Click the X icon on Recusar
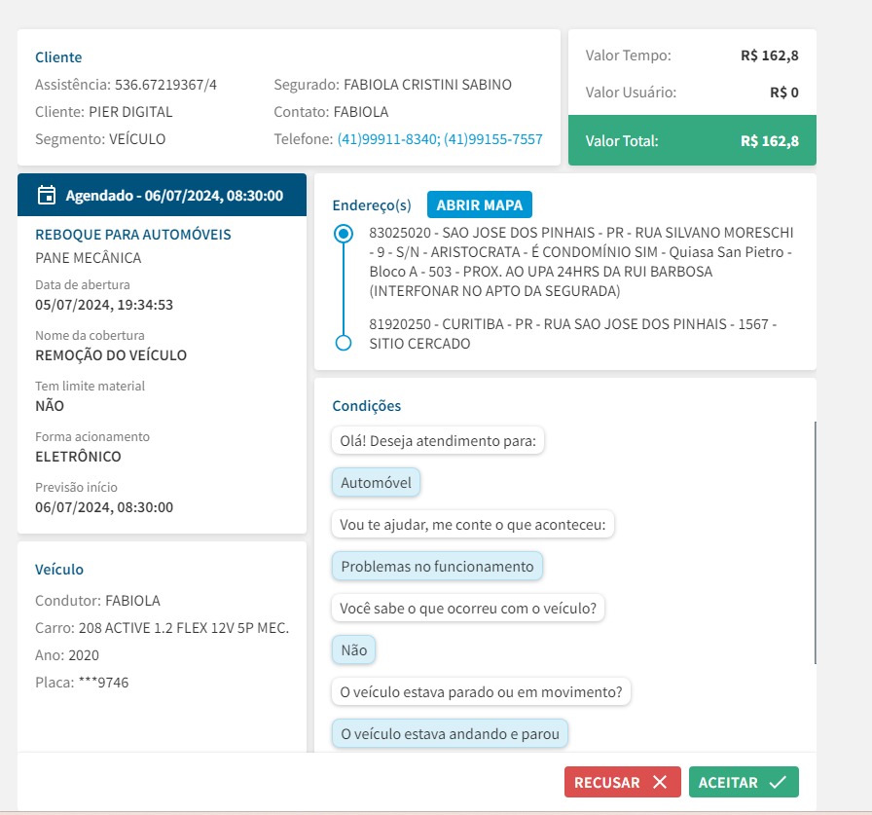This screenshot has width=872, height=815. coord(660,782)
